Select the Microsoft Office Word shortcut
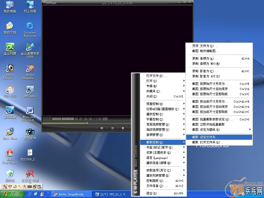This screenshot has width=264, height=198. (x=30, y=114)
